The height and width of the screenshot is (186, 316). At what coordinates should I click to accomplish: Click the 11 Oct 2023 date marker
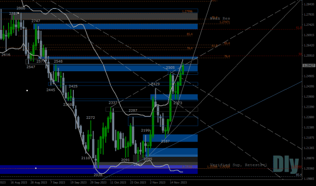118,182
